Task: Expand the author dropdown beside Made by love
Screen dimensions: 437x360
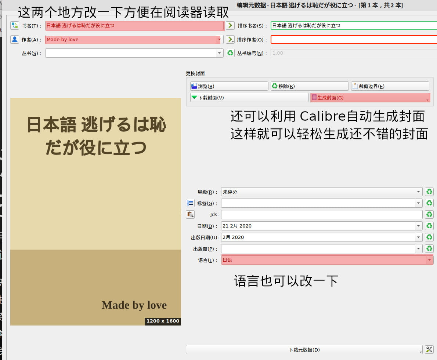Action: [x=219, y=39]
